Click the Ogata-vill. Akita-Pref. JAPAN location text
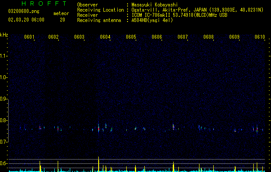The width and height of the screenshot is (271, 172). pos(197,10)
